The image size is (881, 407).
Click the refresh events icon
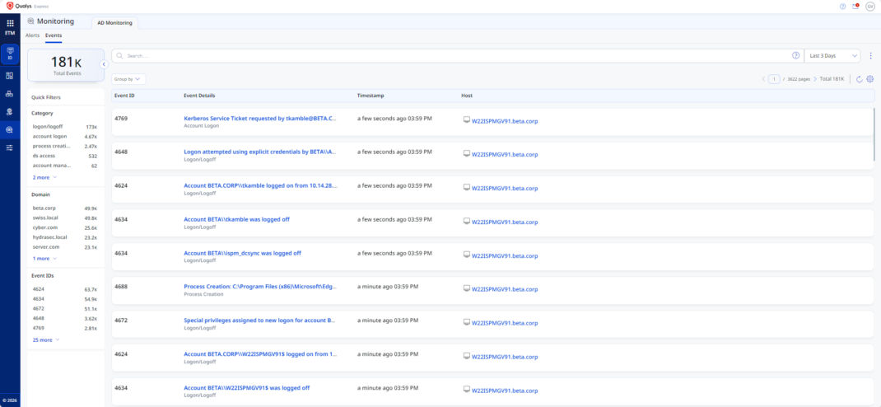point(859,79)
